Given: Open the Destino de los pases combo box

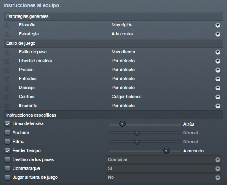Looking at the screenshot, I should (x=163, y=159).
